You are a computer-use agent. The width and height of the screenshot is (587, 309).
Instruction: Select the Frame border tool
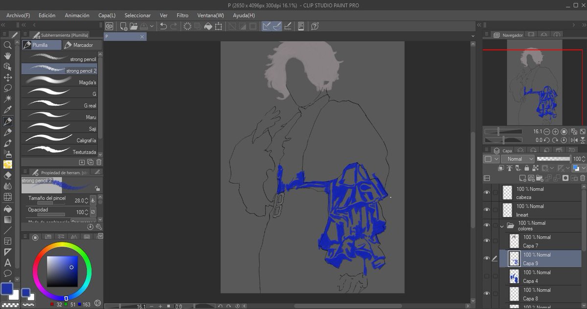(x=8, y=241)
